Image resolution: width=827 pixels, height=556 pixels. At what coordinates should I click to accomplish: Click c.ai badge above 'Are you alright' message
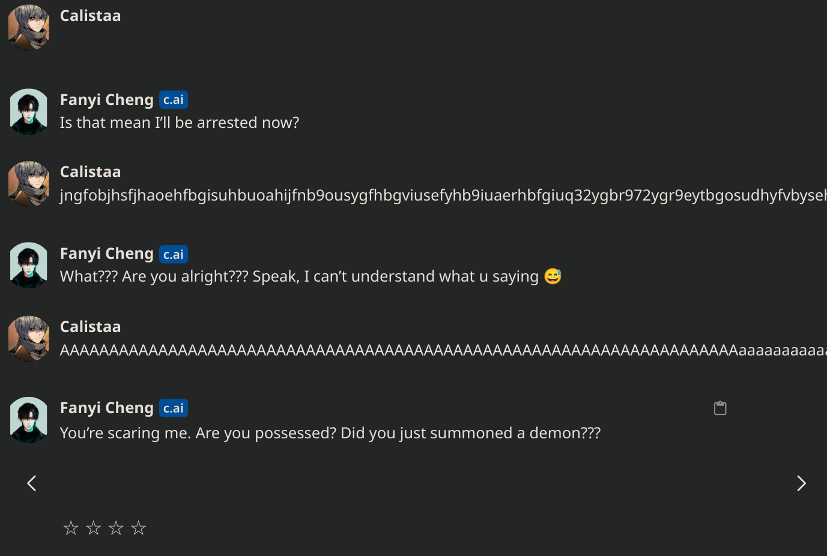click(174, 254)
